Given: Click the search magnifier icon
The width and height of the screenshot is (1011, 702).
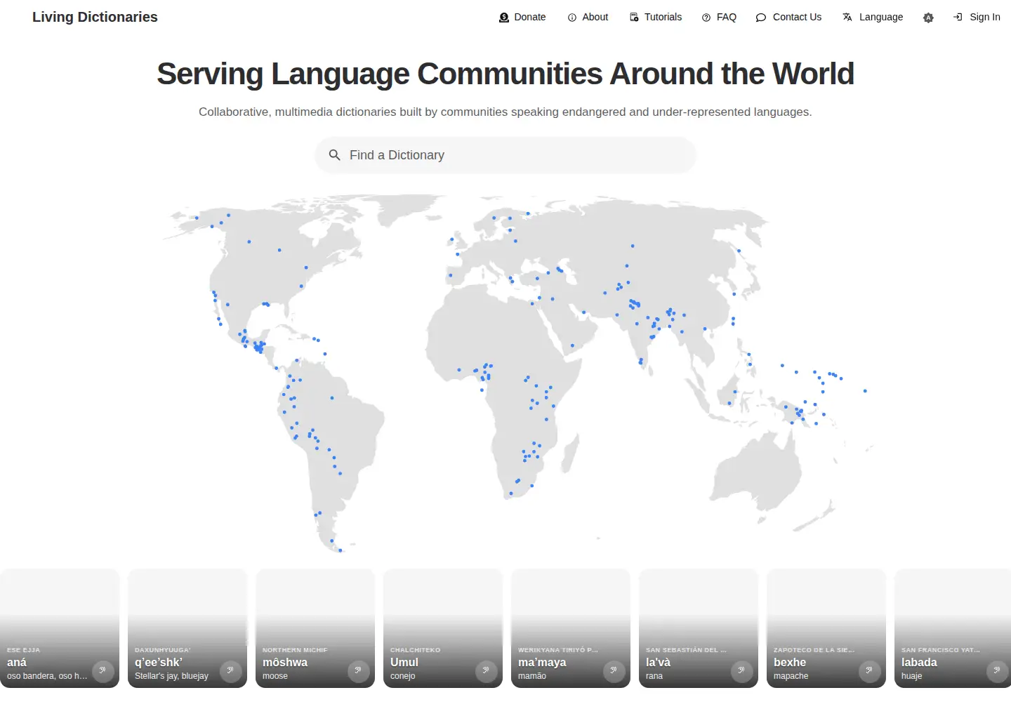Looking at the screenshot, I should [335, 155].
